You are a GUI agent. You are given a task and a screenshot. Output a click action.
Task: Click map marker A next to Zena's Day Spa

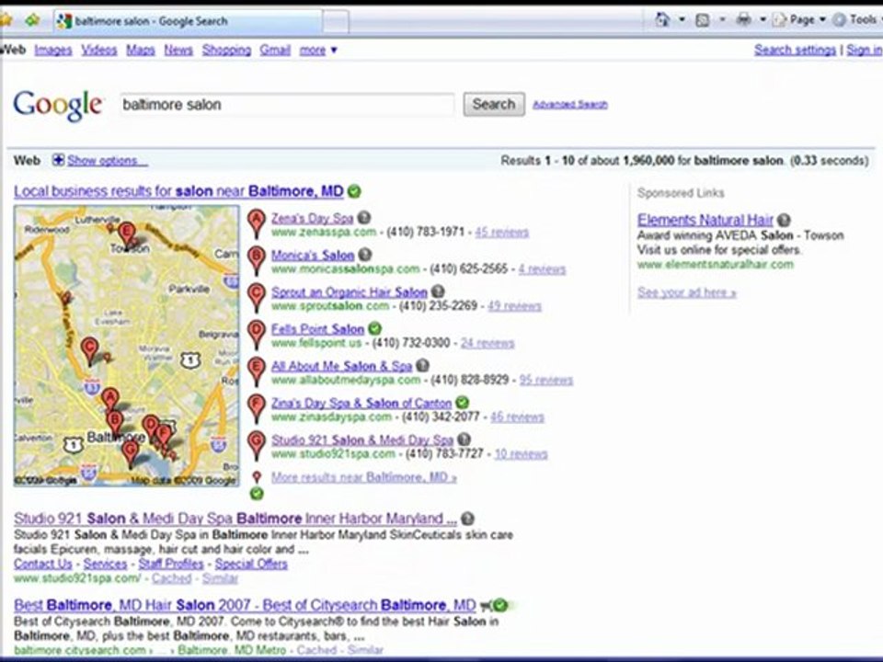coord(257,222)
